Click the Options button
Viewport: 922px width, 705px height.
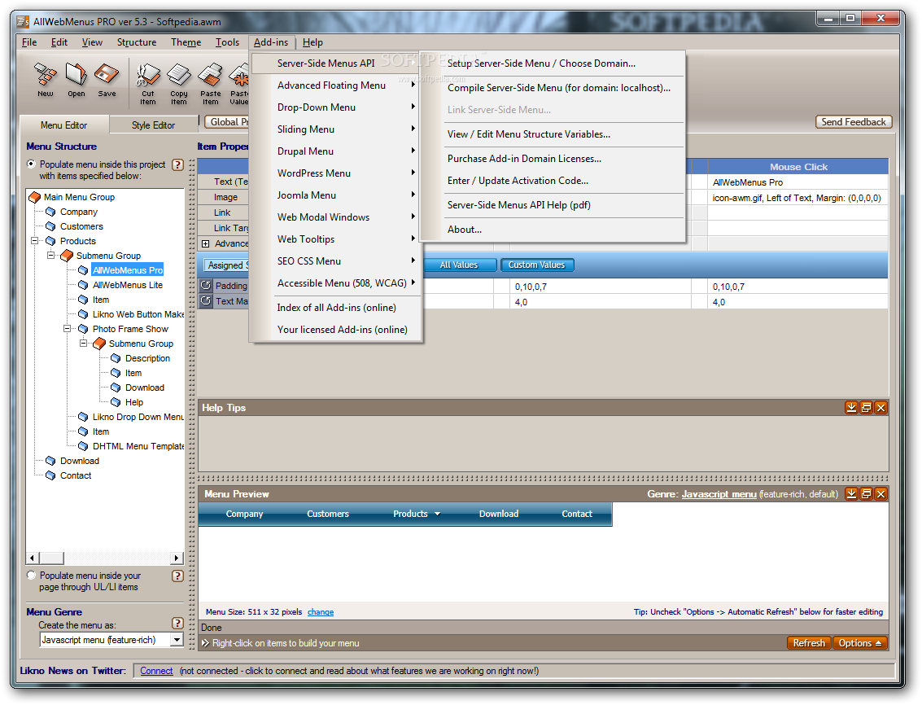coord(859,642)
